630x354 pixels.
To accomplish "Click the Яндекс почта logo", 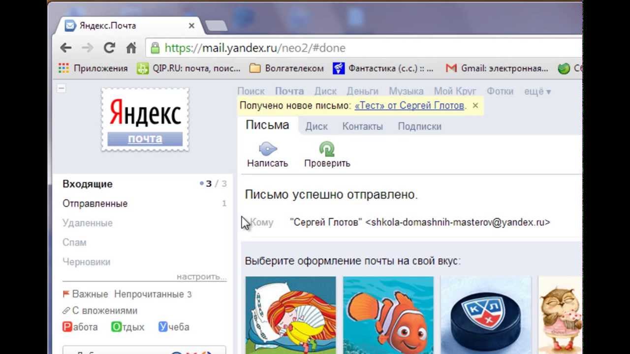I will click(145, 119).
